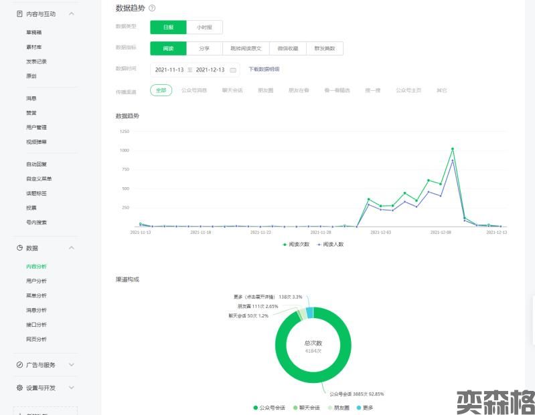
Task: Click the 设置与开发 gear icon
Action: coord(19,388)
